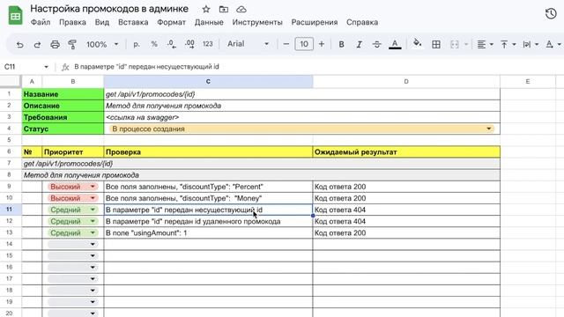This screenshot has width=564, height=317.
Task: Toggle italic formatting
Action: tap(359, 44)
